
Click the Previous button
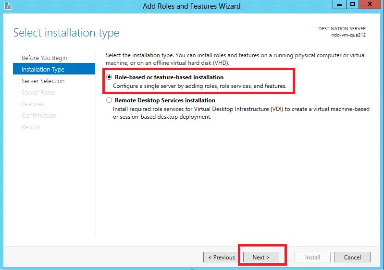[221, 258]
